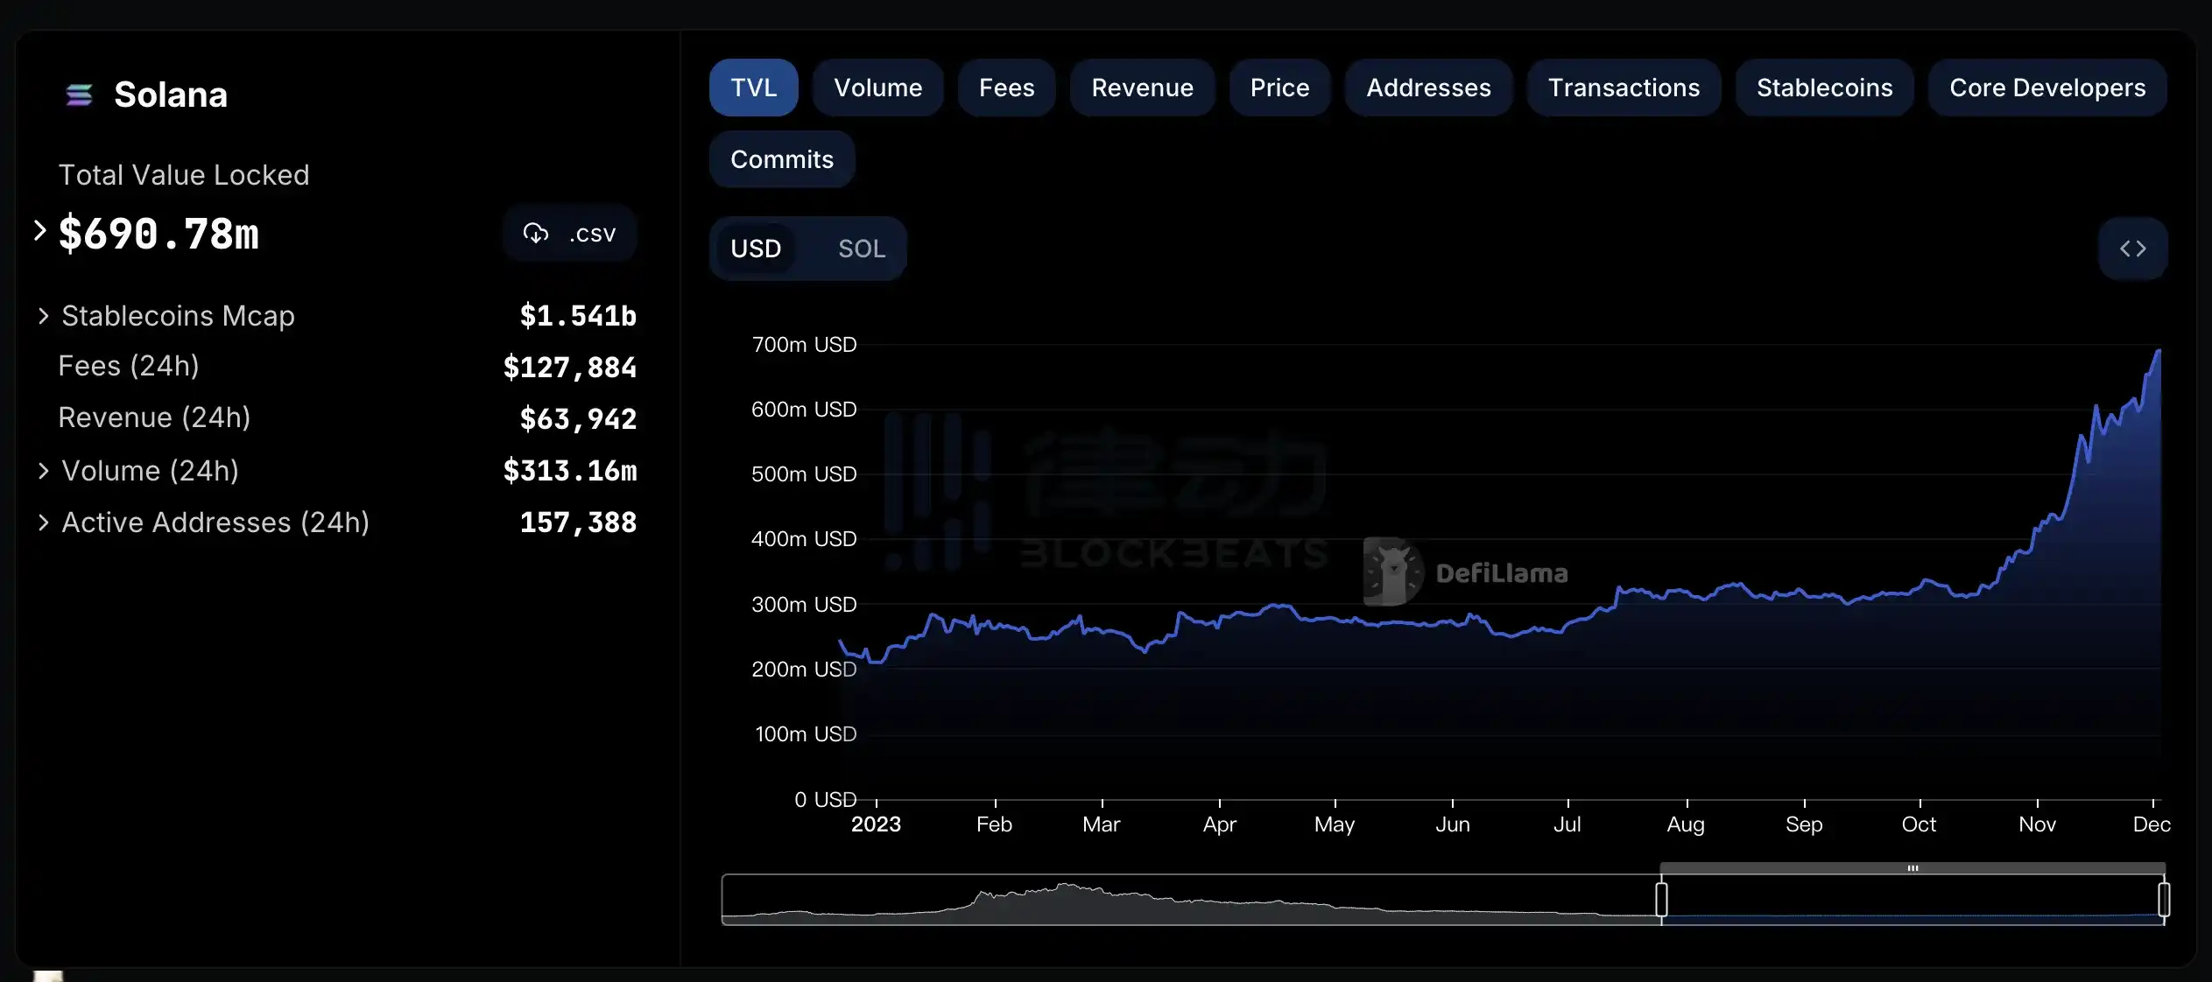Select USD denomination toggle
This screenshot has height=982, width=2212.
click(x=756, y=249)
